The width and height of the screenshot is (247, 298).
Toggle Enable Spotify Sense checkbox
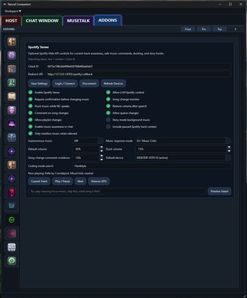point(30,92)
